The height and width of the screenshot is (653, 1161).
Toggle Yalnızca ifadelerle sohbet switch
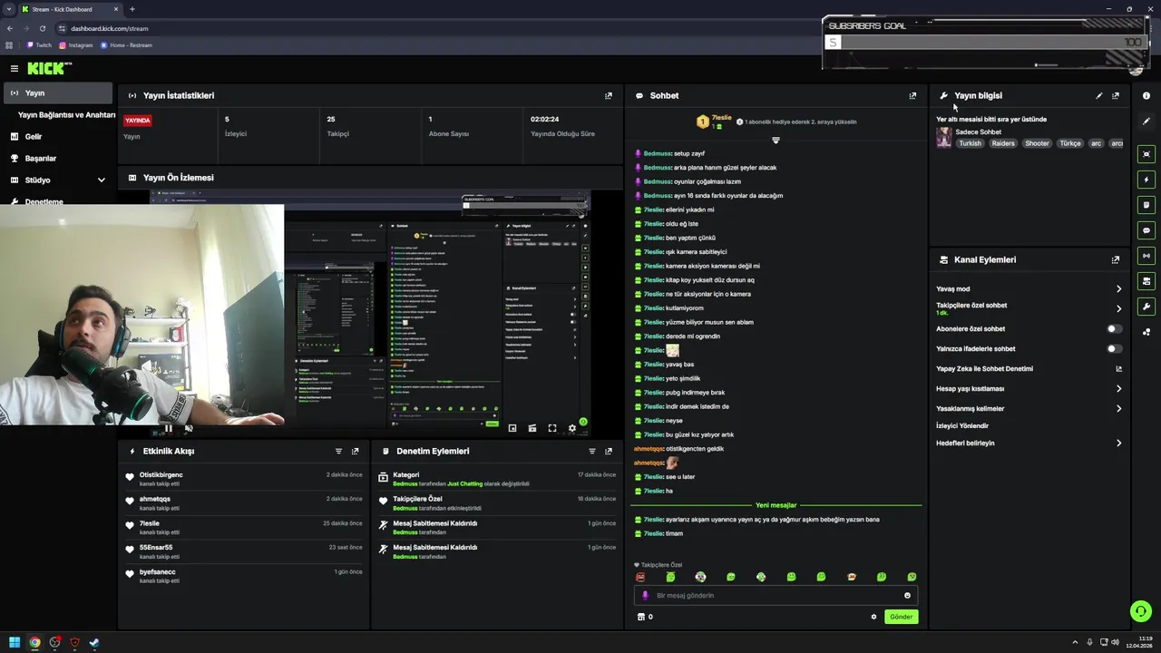pyautogui.click(x=1115, y=348)
